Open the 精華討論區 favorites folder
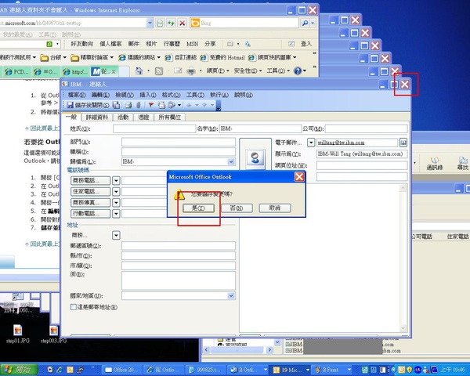Screen dimensions: 470x376 [92, 57]
